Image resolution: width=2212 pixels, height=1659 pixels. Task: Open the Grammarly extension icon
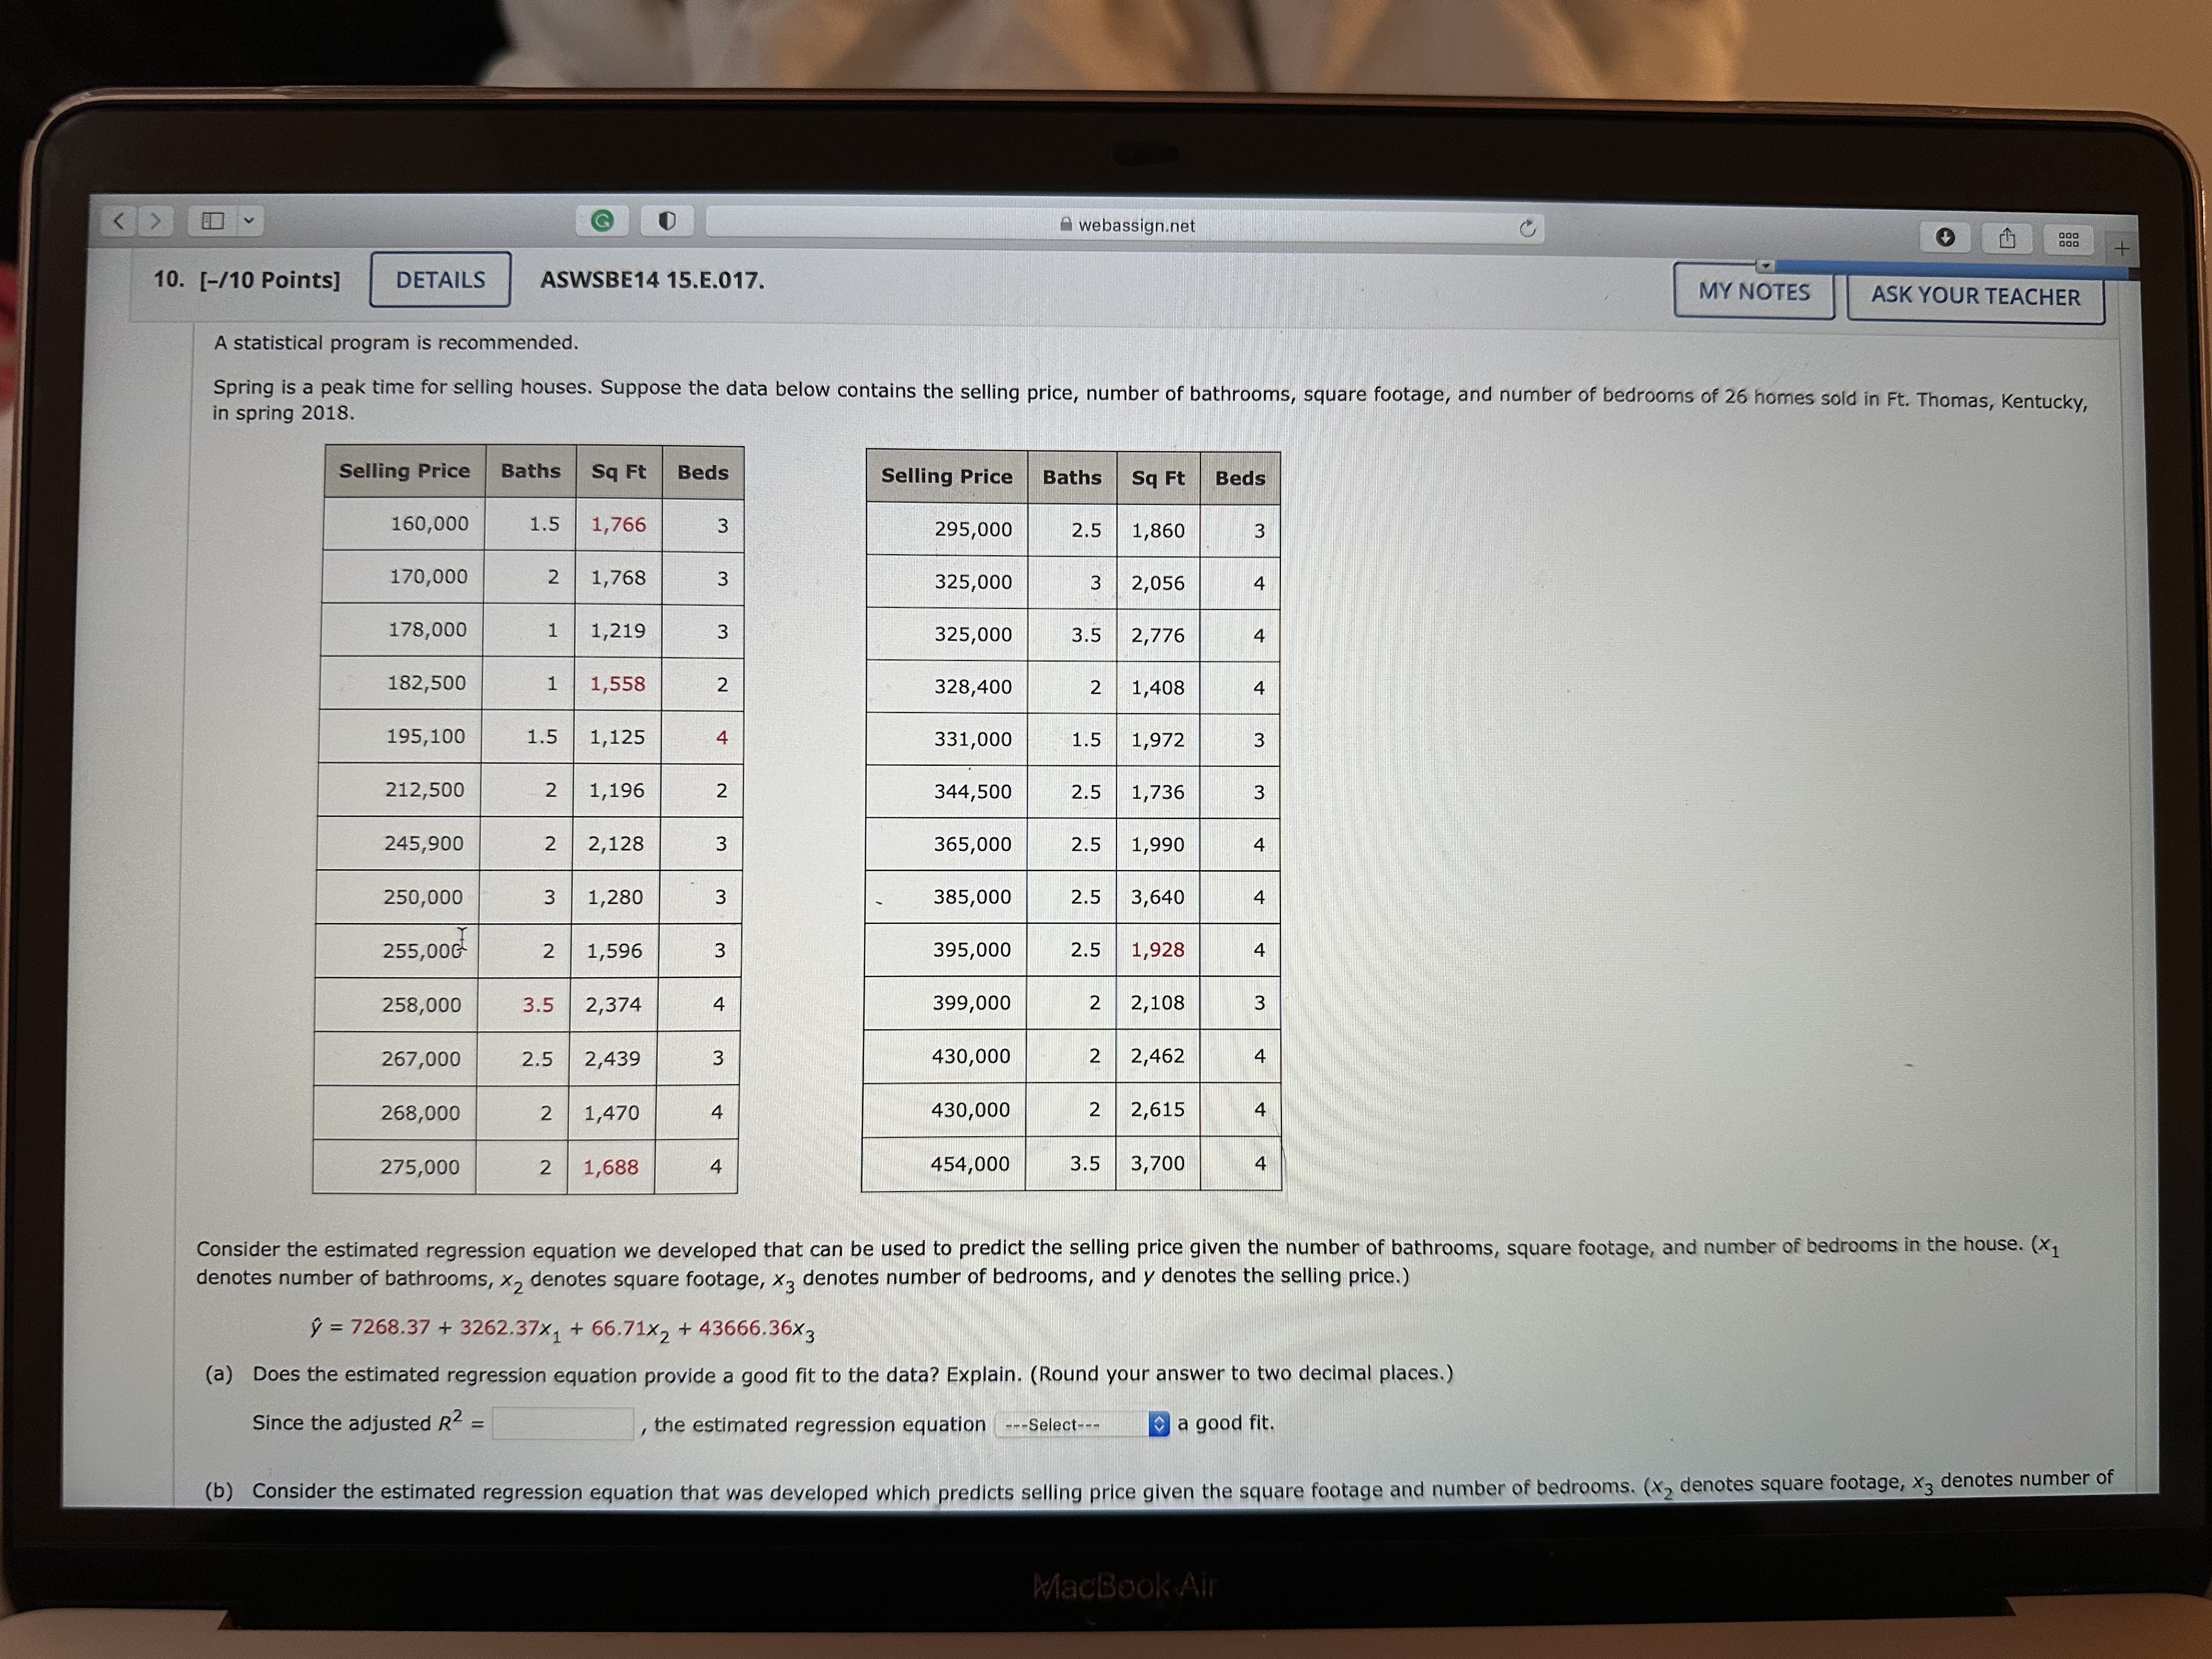click(602, 220)
